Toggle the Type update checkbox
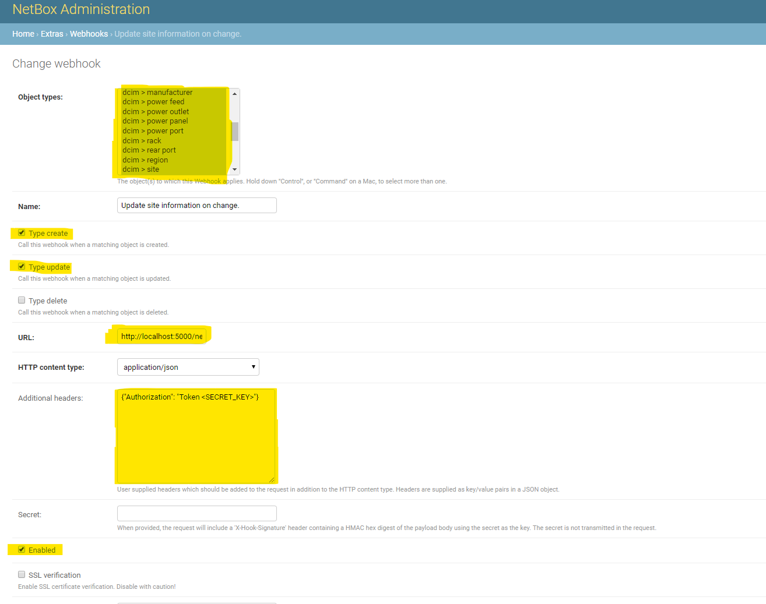This screenshot has width=766, height=604. pyautogui.click(x=22, y=267)
